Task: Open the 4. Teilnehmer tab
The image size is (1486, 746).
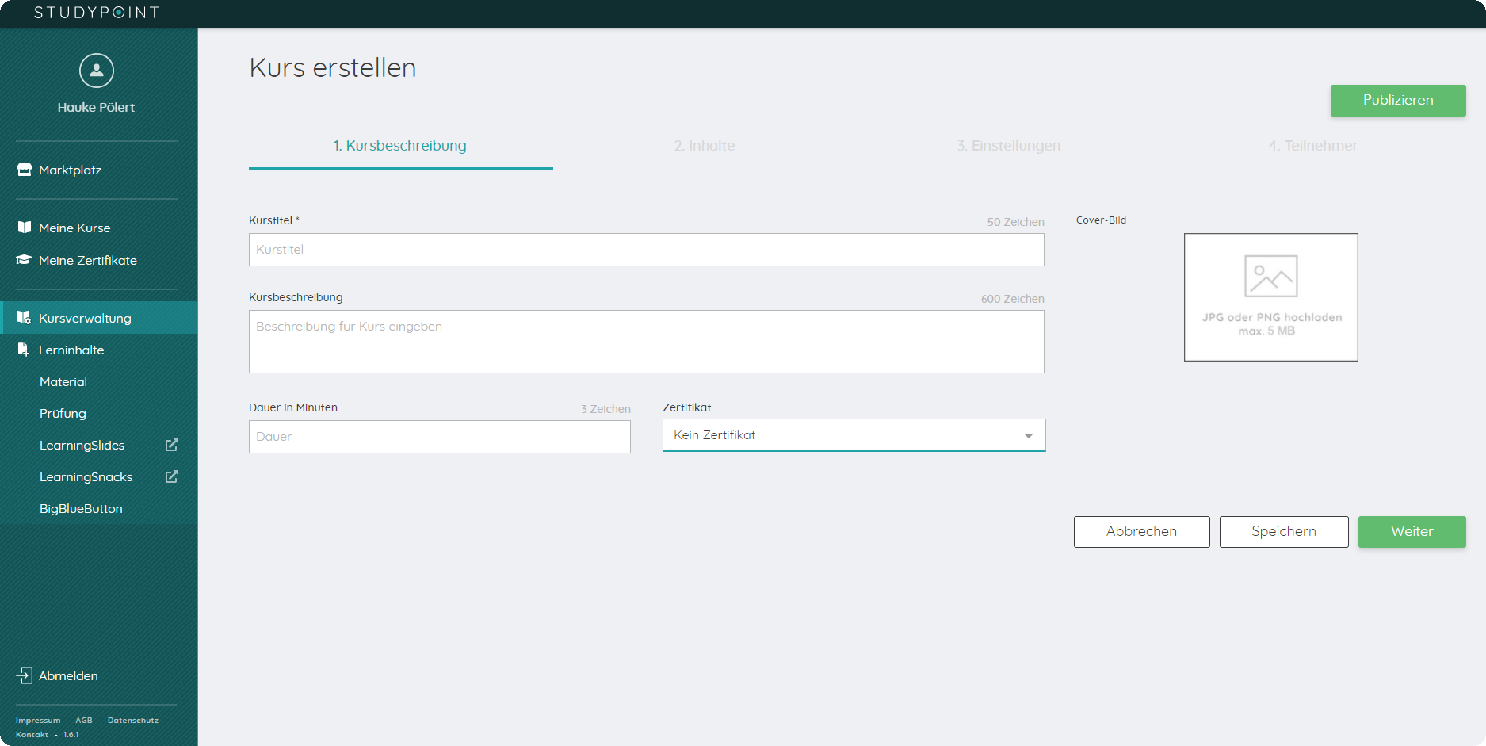Action: pyautogui.click(x=1312, y=146)
